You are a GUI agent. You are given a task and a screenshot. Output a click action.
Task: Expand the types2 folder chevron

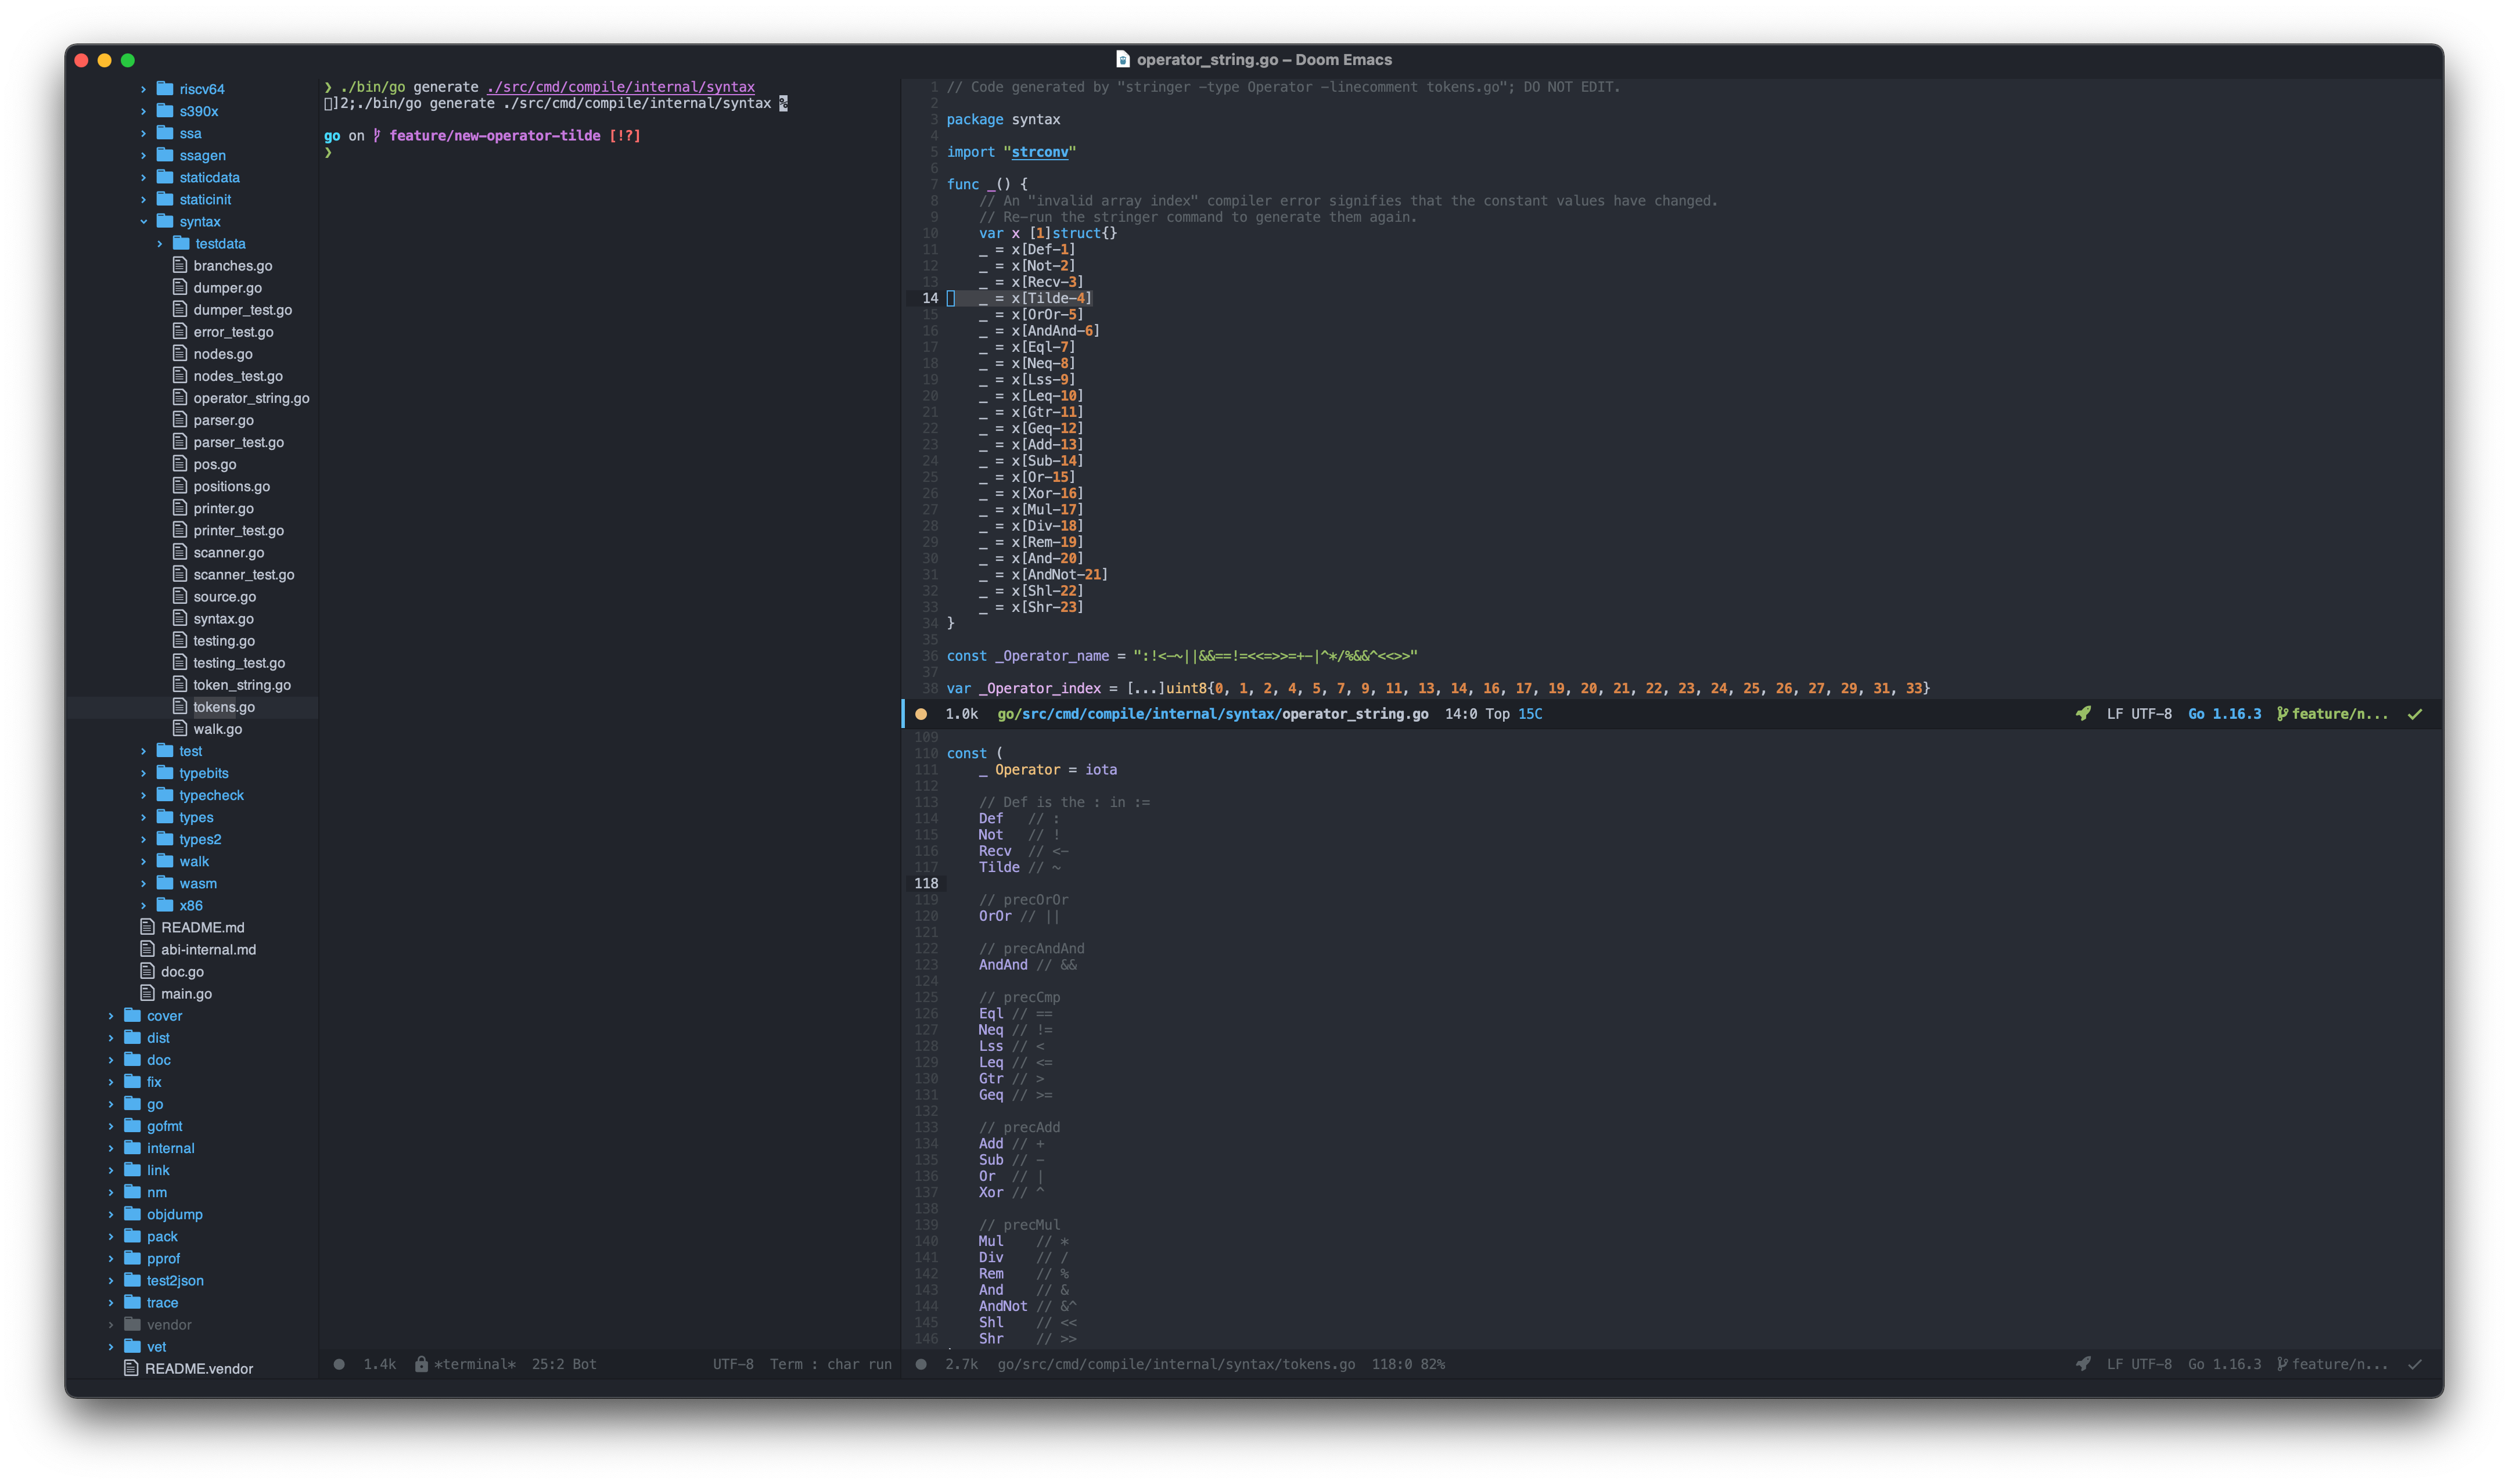coord(143,839)
